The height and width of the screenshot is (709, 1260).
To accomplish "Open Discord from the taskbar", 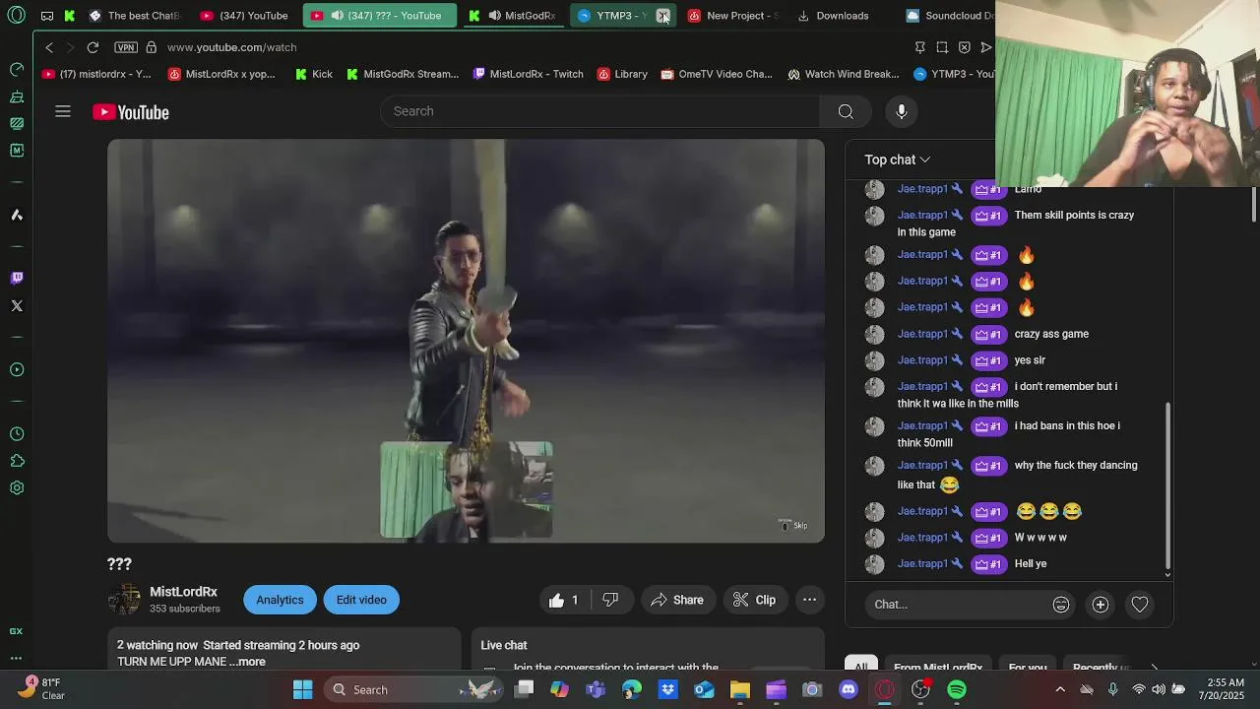I will pyautogui.click(x=849, y=689).
